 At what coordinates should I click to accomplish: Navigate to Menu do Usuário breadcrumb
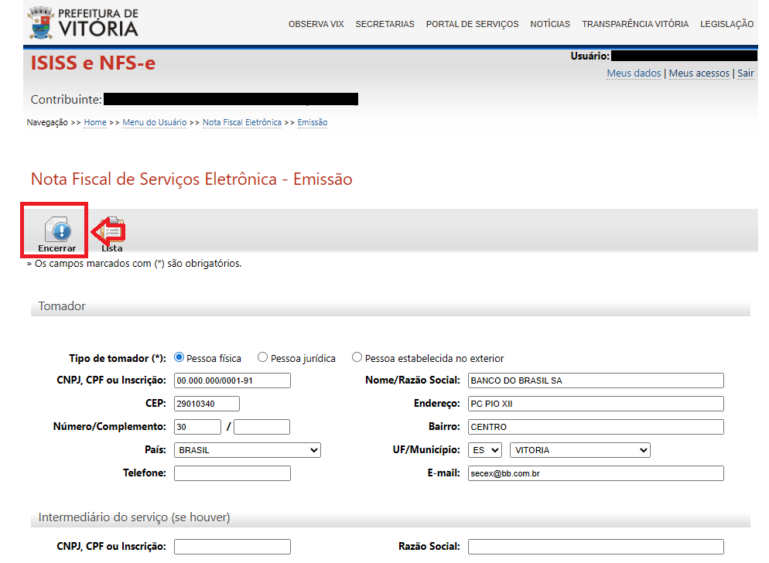[154, 122]
